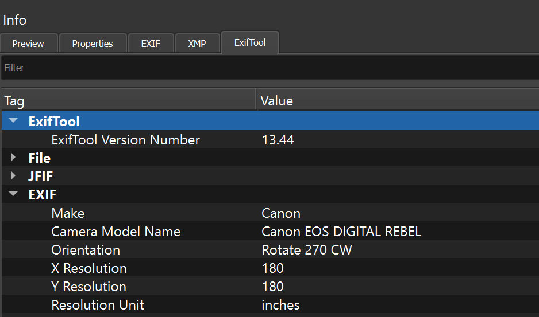
Task: Click the Value column header
Action: point(398,100)
